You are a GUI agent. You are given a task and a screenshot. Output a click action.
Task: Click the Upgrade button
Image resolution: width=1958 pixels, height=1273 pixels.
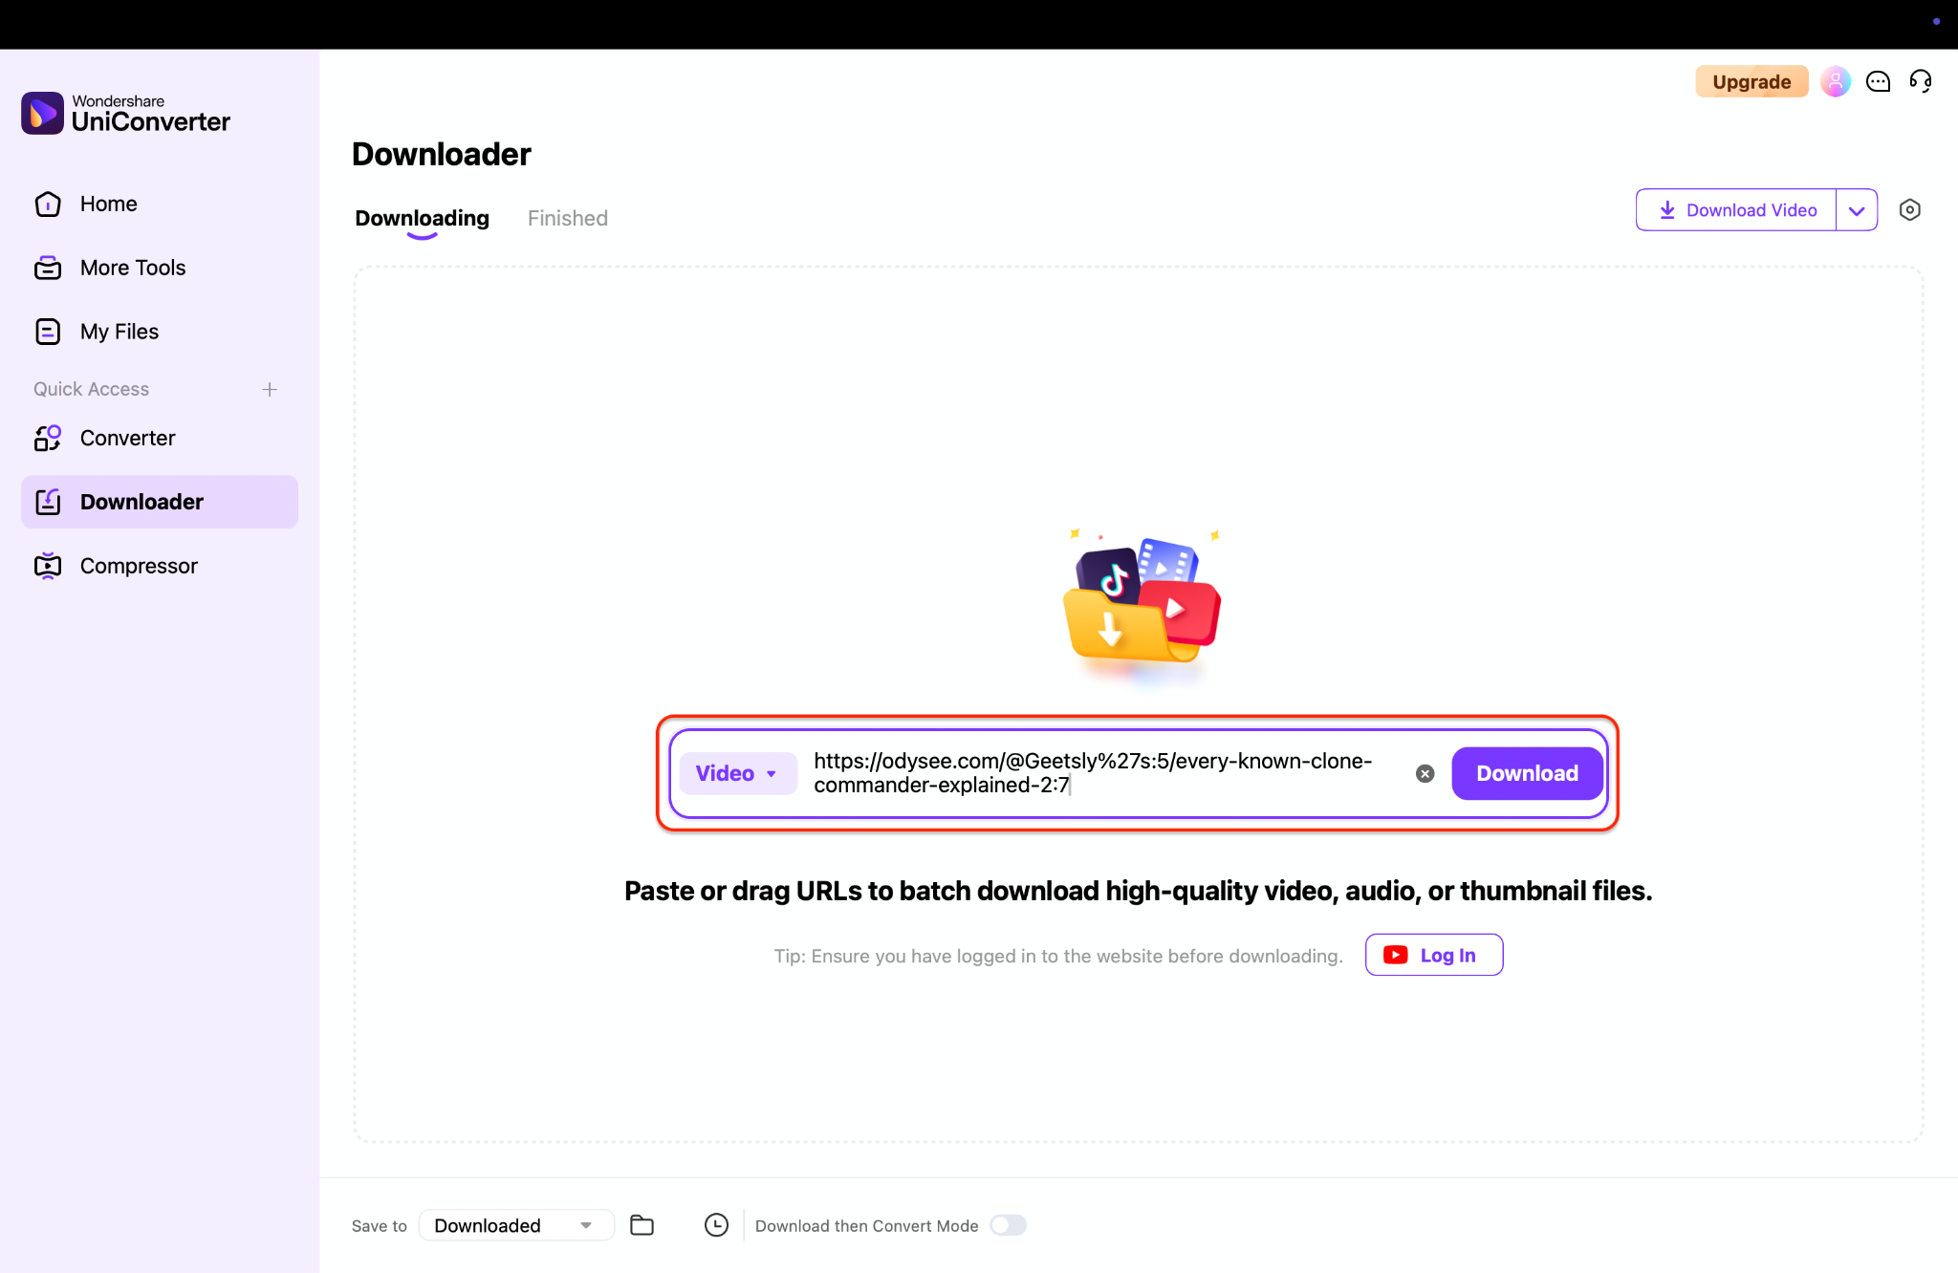pyautogui.click(x=1751, y=82)
